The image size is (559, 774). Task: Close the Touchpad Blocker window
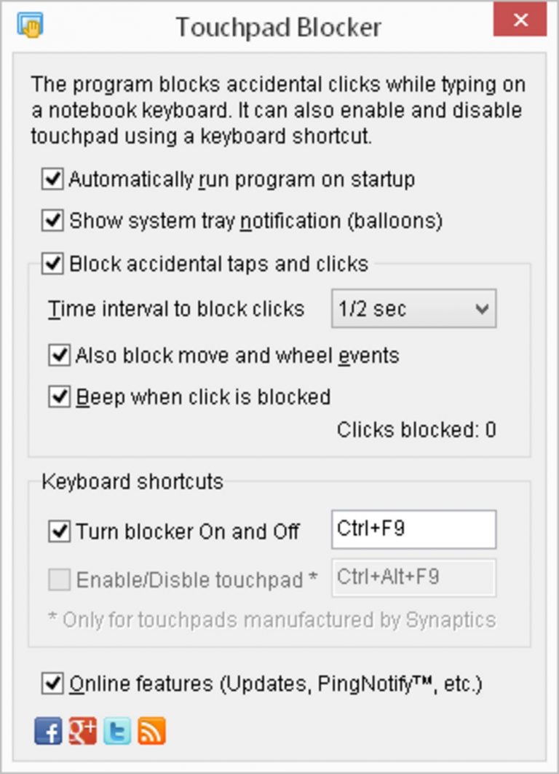tap(520, 20)
